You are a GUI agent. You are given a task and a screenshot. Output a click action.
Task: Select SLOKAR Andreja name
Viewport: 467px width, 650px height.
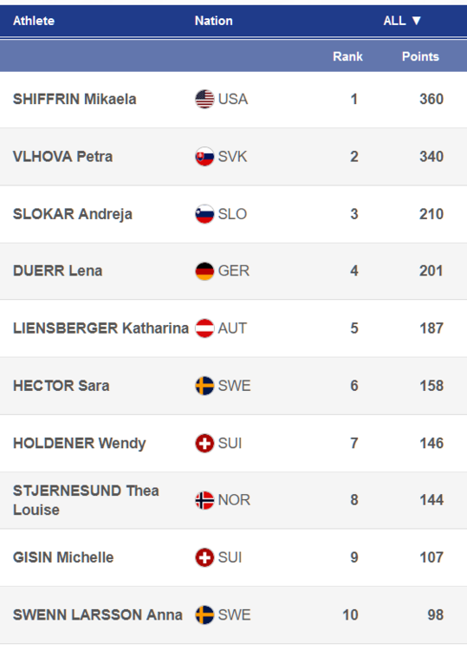tap(73, 214)
